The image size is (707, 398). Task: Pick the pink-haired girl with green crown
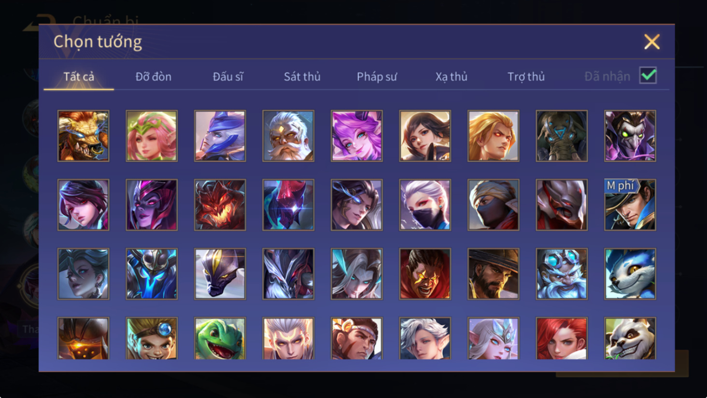coord(152,136)
